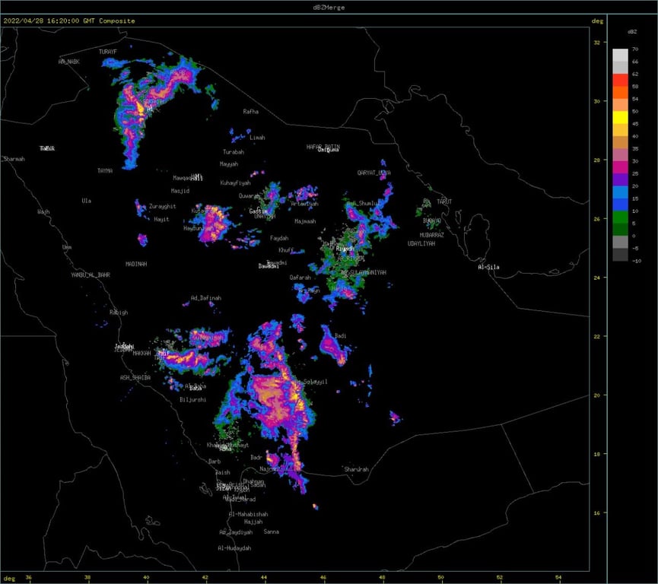
Task: Click the MUBARRAZ city label
Action: 432,235
